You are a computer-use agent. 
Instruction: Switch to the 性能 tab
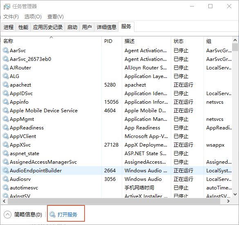[x=23, y=27]
